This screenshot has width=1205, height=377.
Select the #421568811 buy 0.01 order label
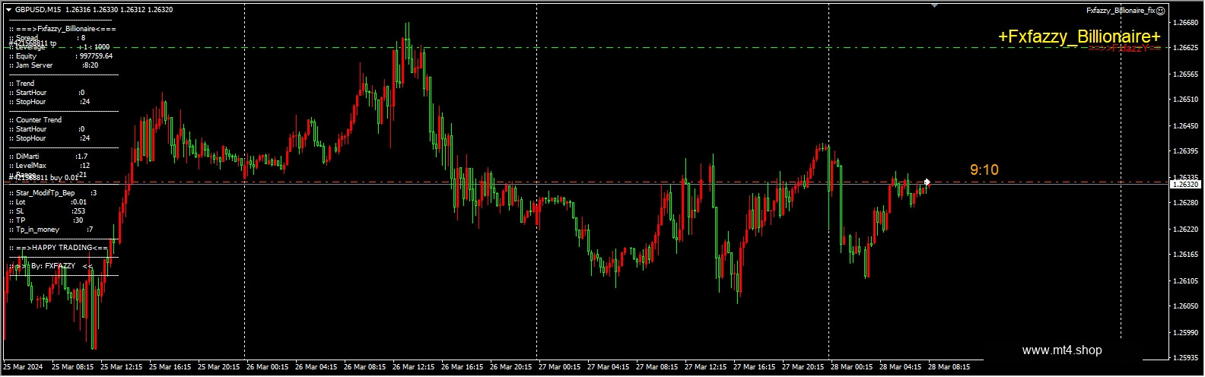pyautogui.click(x=43, y=177)
